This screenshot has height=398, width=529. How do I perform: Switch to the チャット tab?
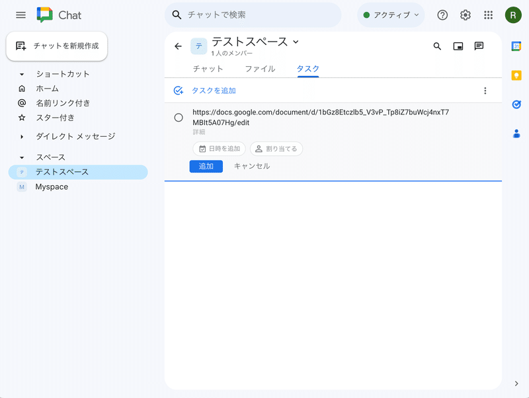point(208,69)
